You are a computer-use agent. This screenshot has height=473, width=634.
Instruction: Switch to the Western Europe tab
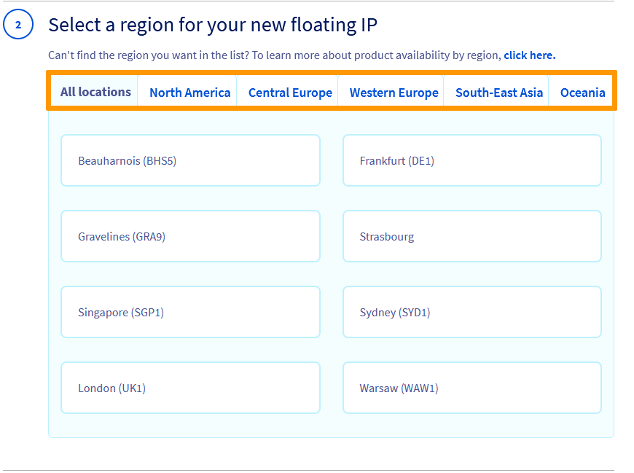pyautogui.click(x=394, y=92)
